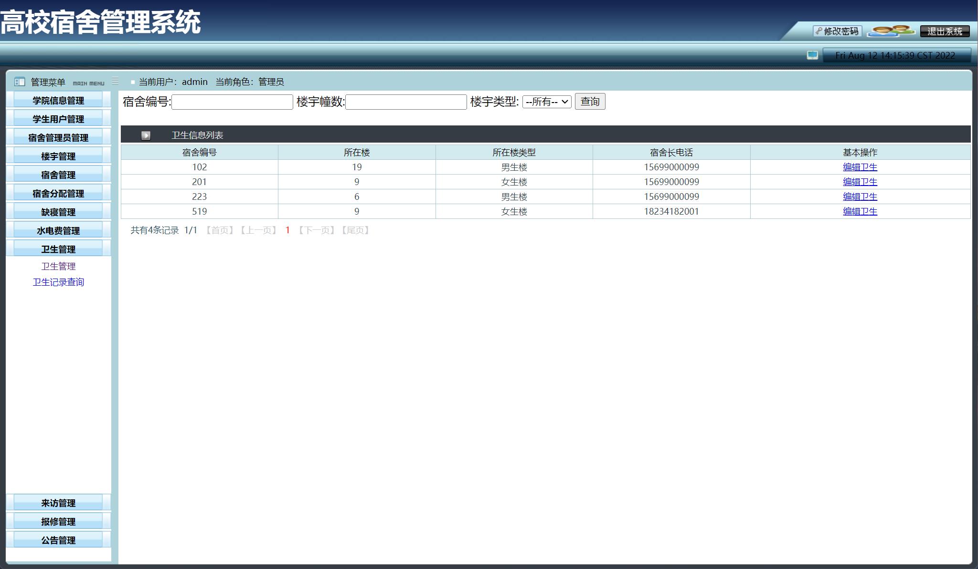Select the 卫生管理 submenu link
The height and width of the screenshot is (569, 978).
click(58, 266)
